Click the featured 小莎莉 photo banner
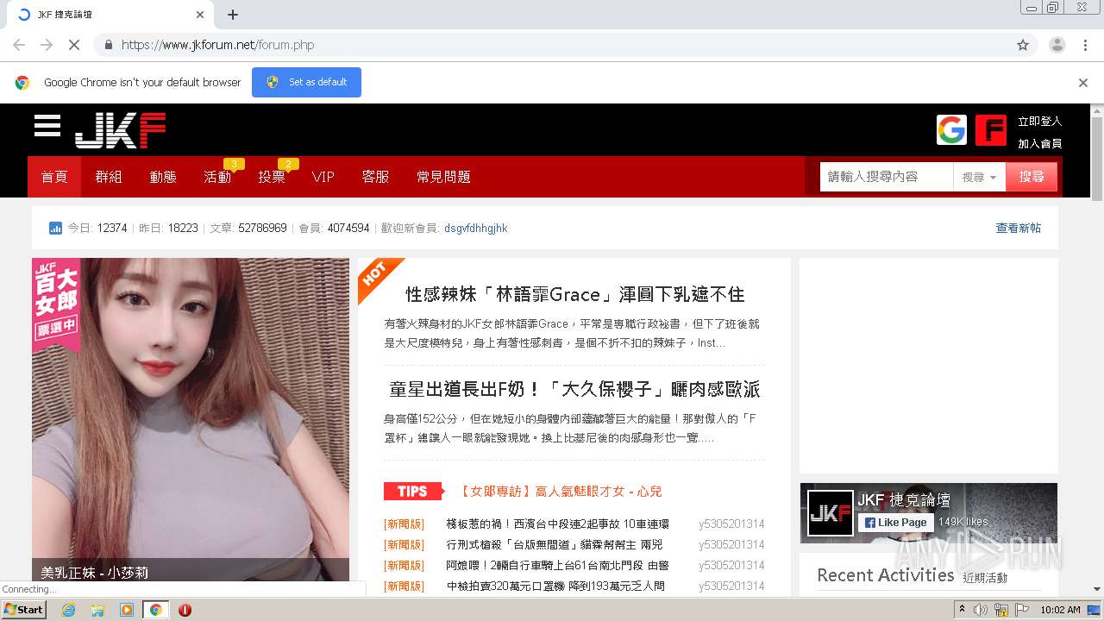This screenshot has height=621, width=1104. pos(191,419)
